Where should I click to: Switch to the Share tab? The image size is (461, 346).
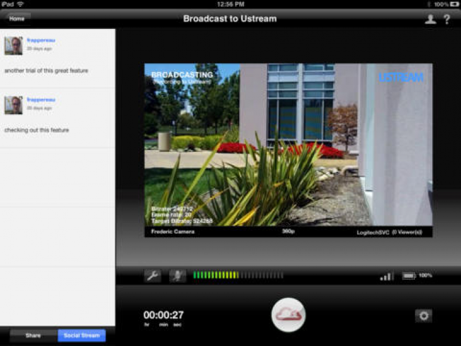point(33,336)
